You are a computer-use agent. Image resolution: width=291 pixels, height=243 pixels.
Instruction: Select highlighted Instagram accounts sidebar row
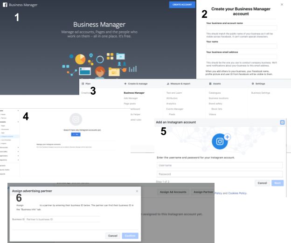pos(9,137)
